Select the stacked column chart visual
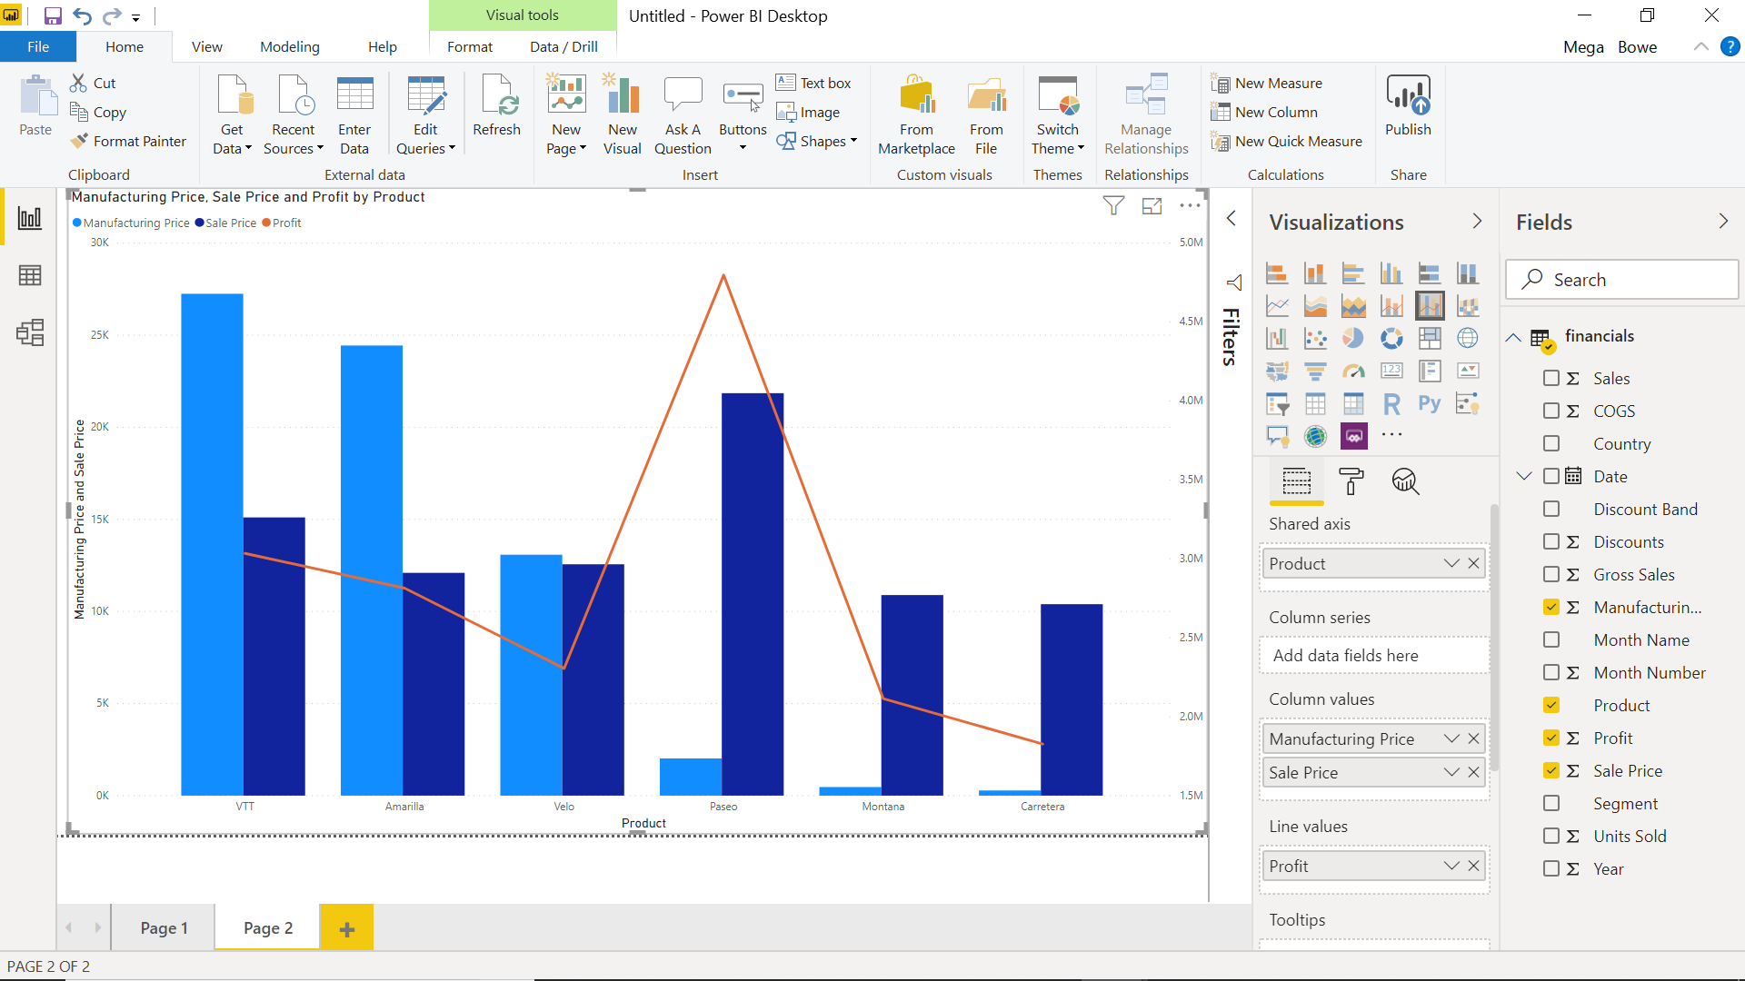 click(1315, 272)
